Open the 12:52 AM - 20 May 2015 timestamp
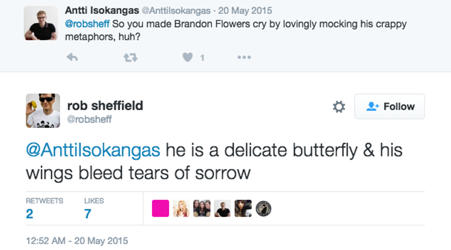The width and height of the screenshot is (451, 250). [77, 240]
